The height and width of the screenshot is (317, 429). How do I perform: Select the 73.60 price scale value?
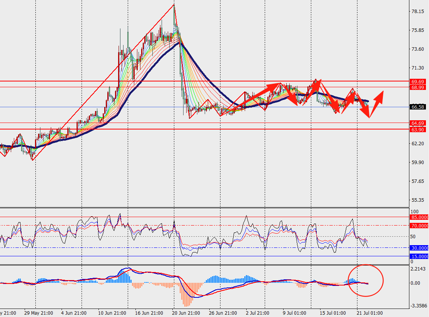[418, 49]
